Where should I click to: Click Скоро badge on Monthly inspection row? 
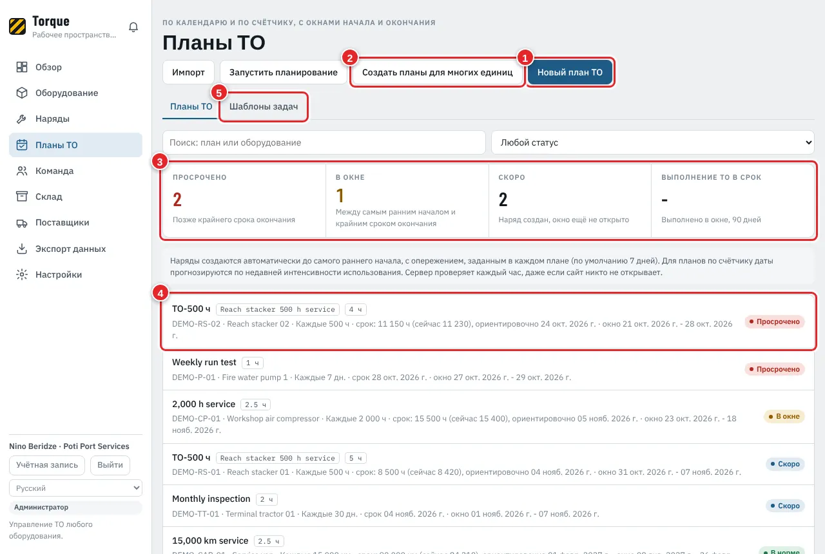tap(785, 506)
